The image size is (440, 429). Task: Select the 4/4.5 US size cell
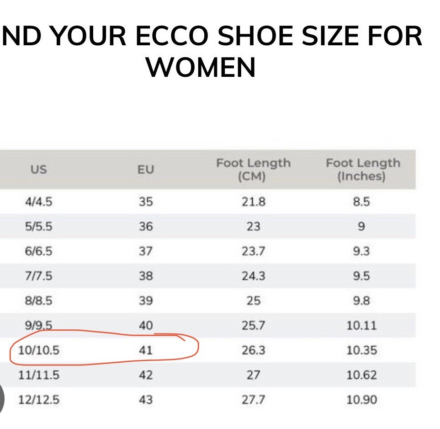pos(39,202)
